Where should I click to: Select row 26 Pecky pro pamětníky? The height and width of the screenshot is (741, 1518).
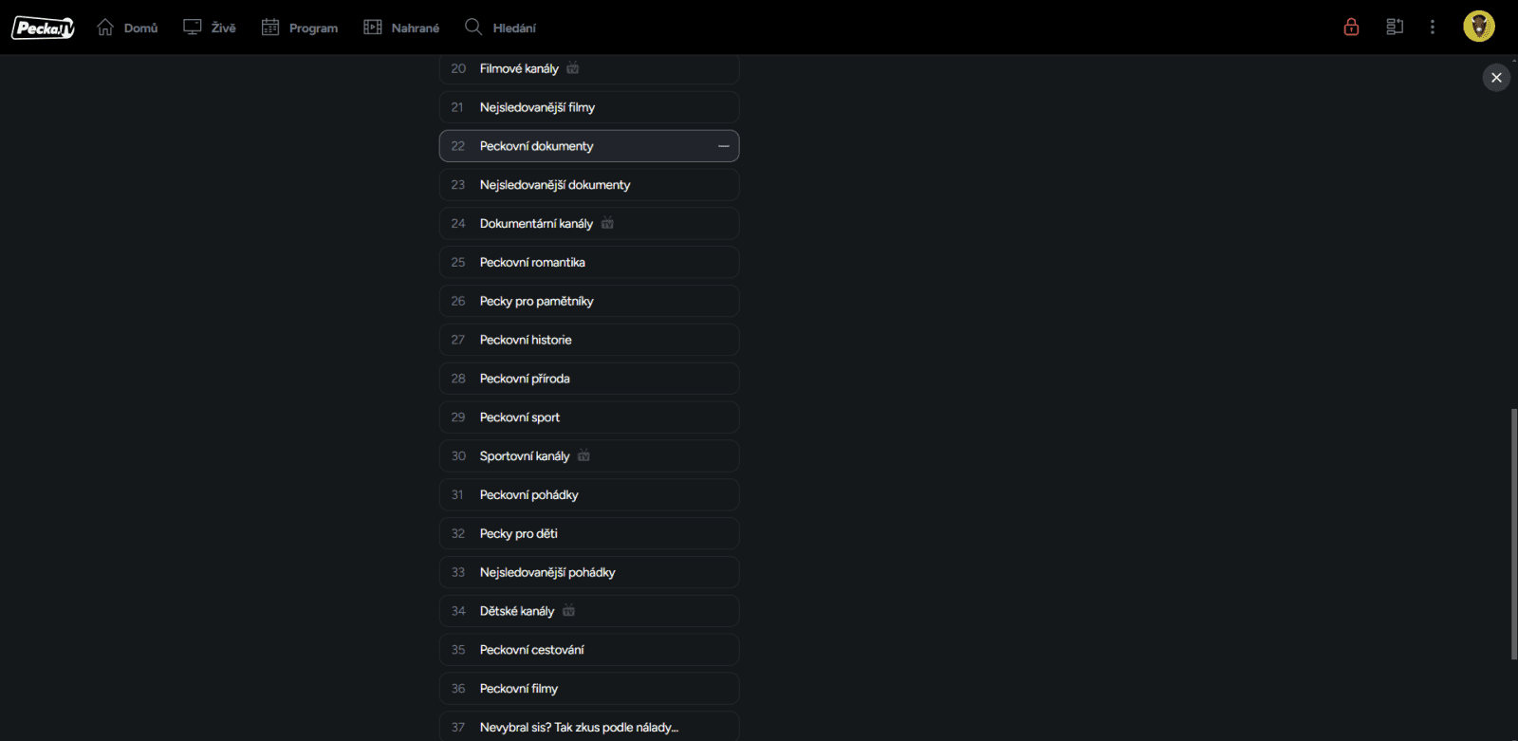click(x=589, y=301)
